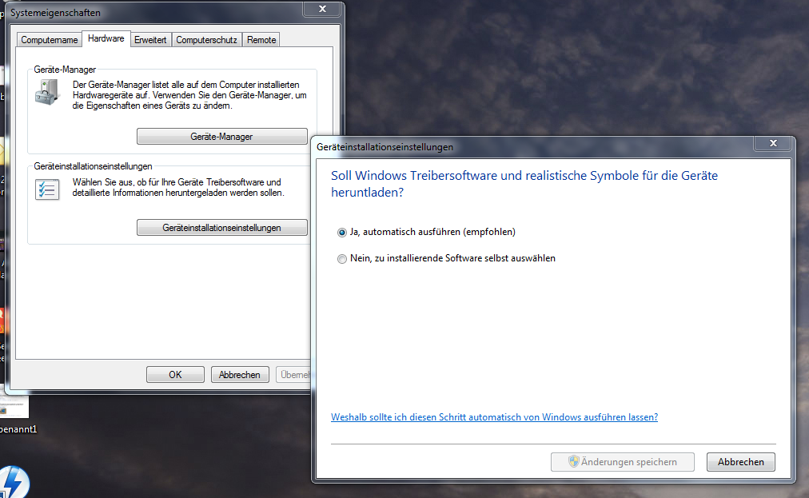The image size is (809, 498).
Task: Open the 'Weshalb sollte ich diesen Schritt' help link
Action: point(494,417)
